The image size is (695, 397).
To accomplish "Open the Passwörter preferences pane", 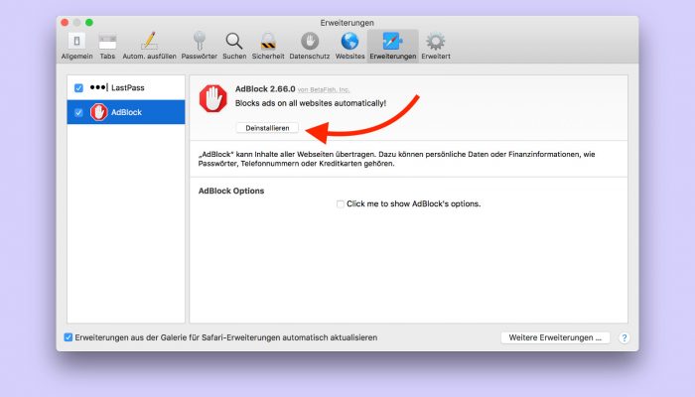I will (199, 46).
